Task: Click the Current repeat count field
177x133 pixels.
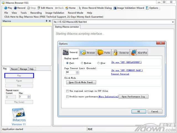Action: [x=11, y=97]
